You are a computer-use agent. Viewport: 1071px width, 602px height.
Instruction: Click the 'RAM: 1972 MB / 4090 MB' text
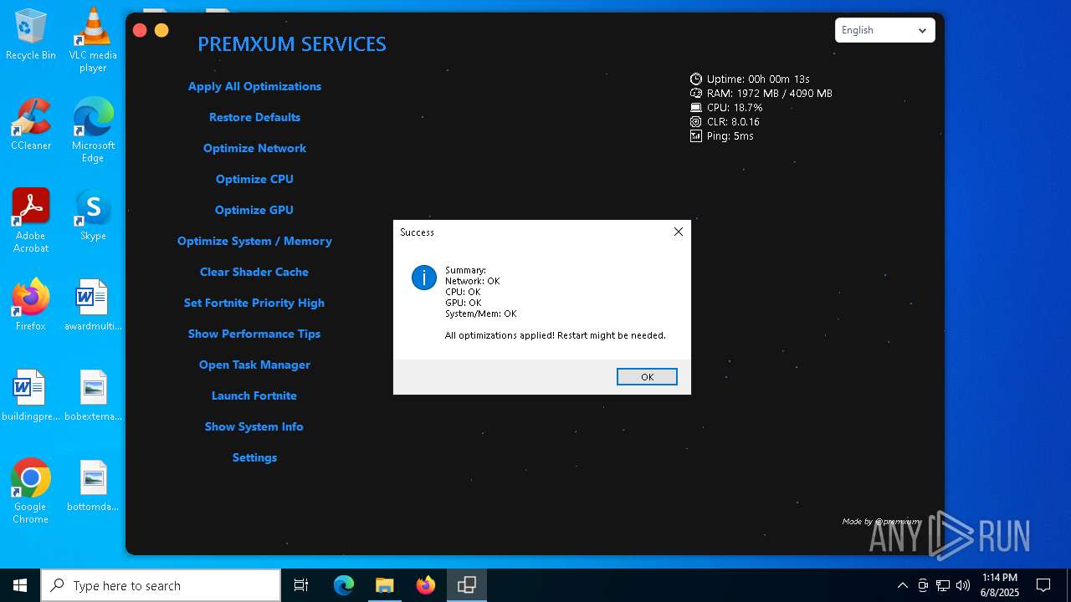(x=770, y=93)
